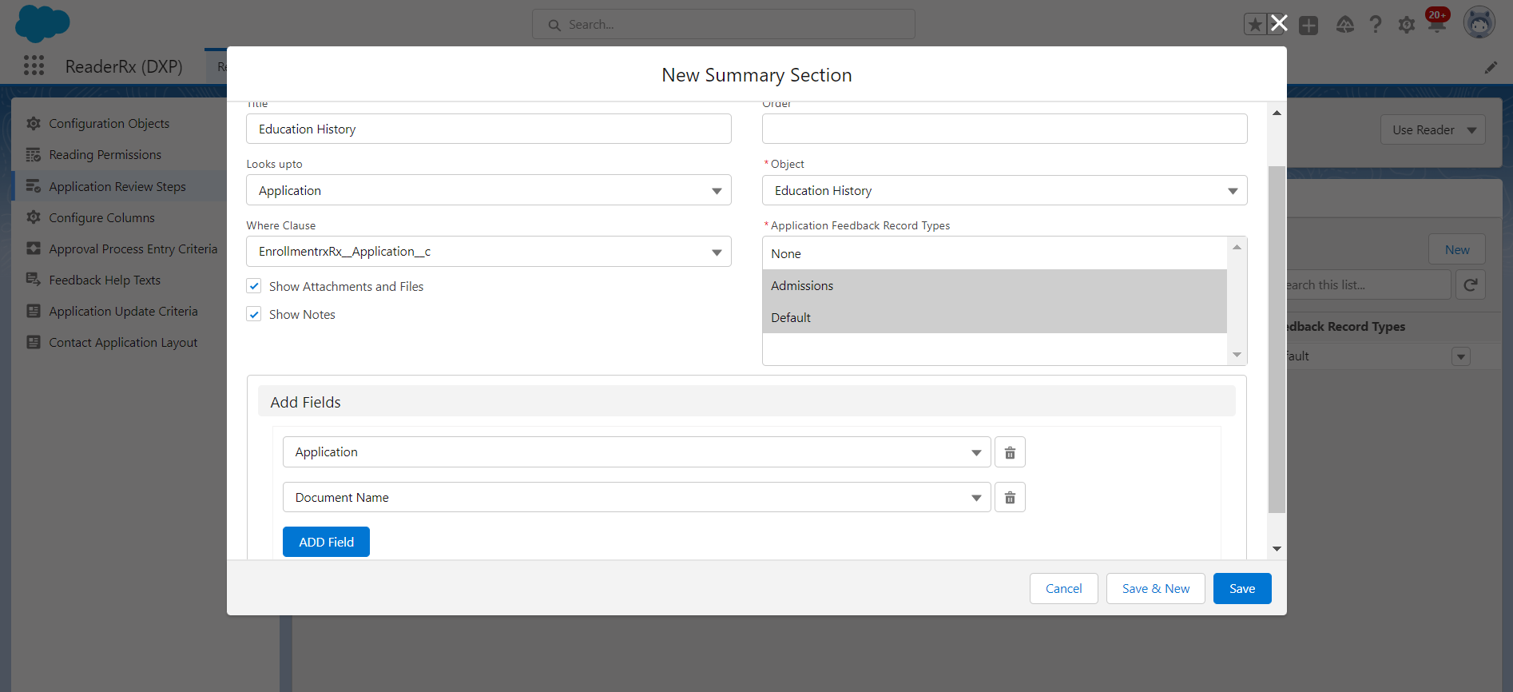
Task: Open the Setup gear menu
Action: (1406, 25)
